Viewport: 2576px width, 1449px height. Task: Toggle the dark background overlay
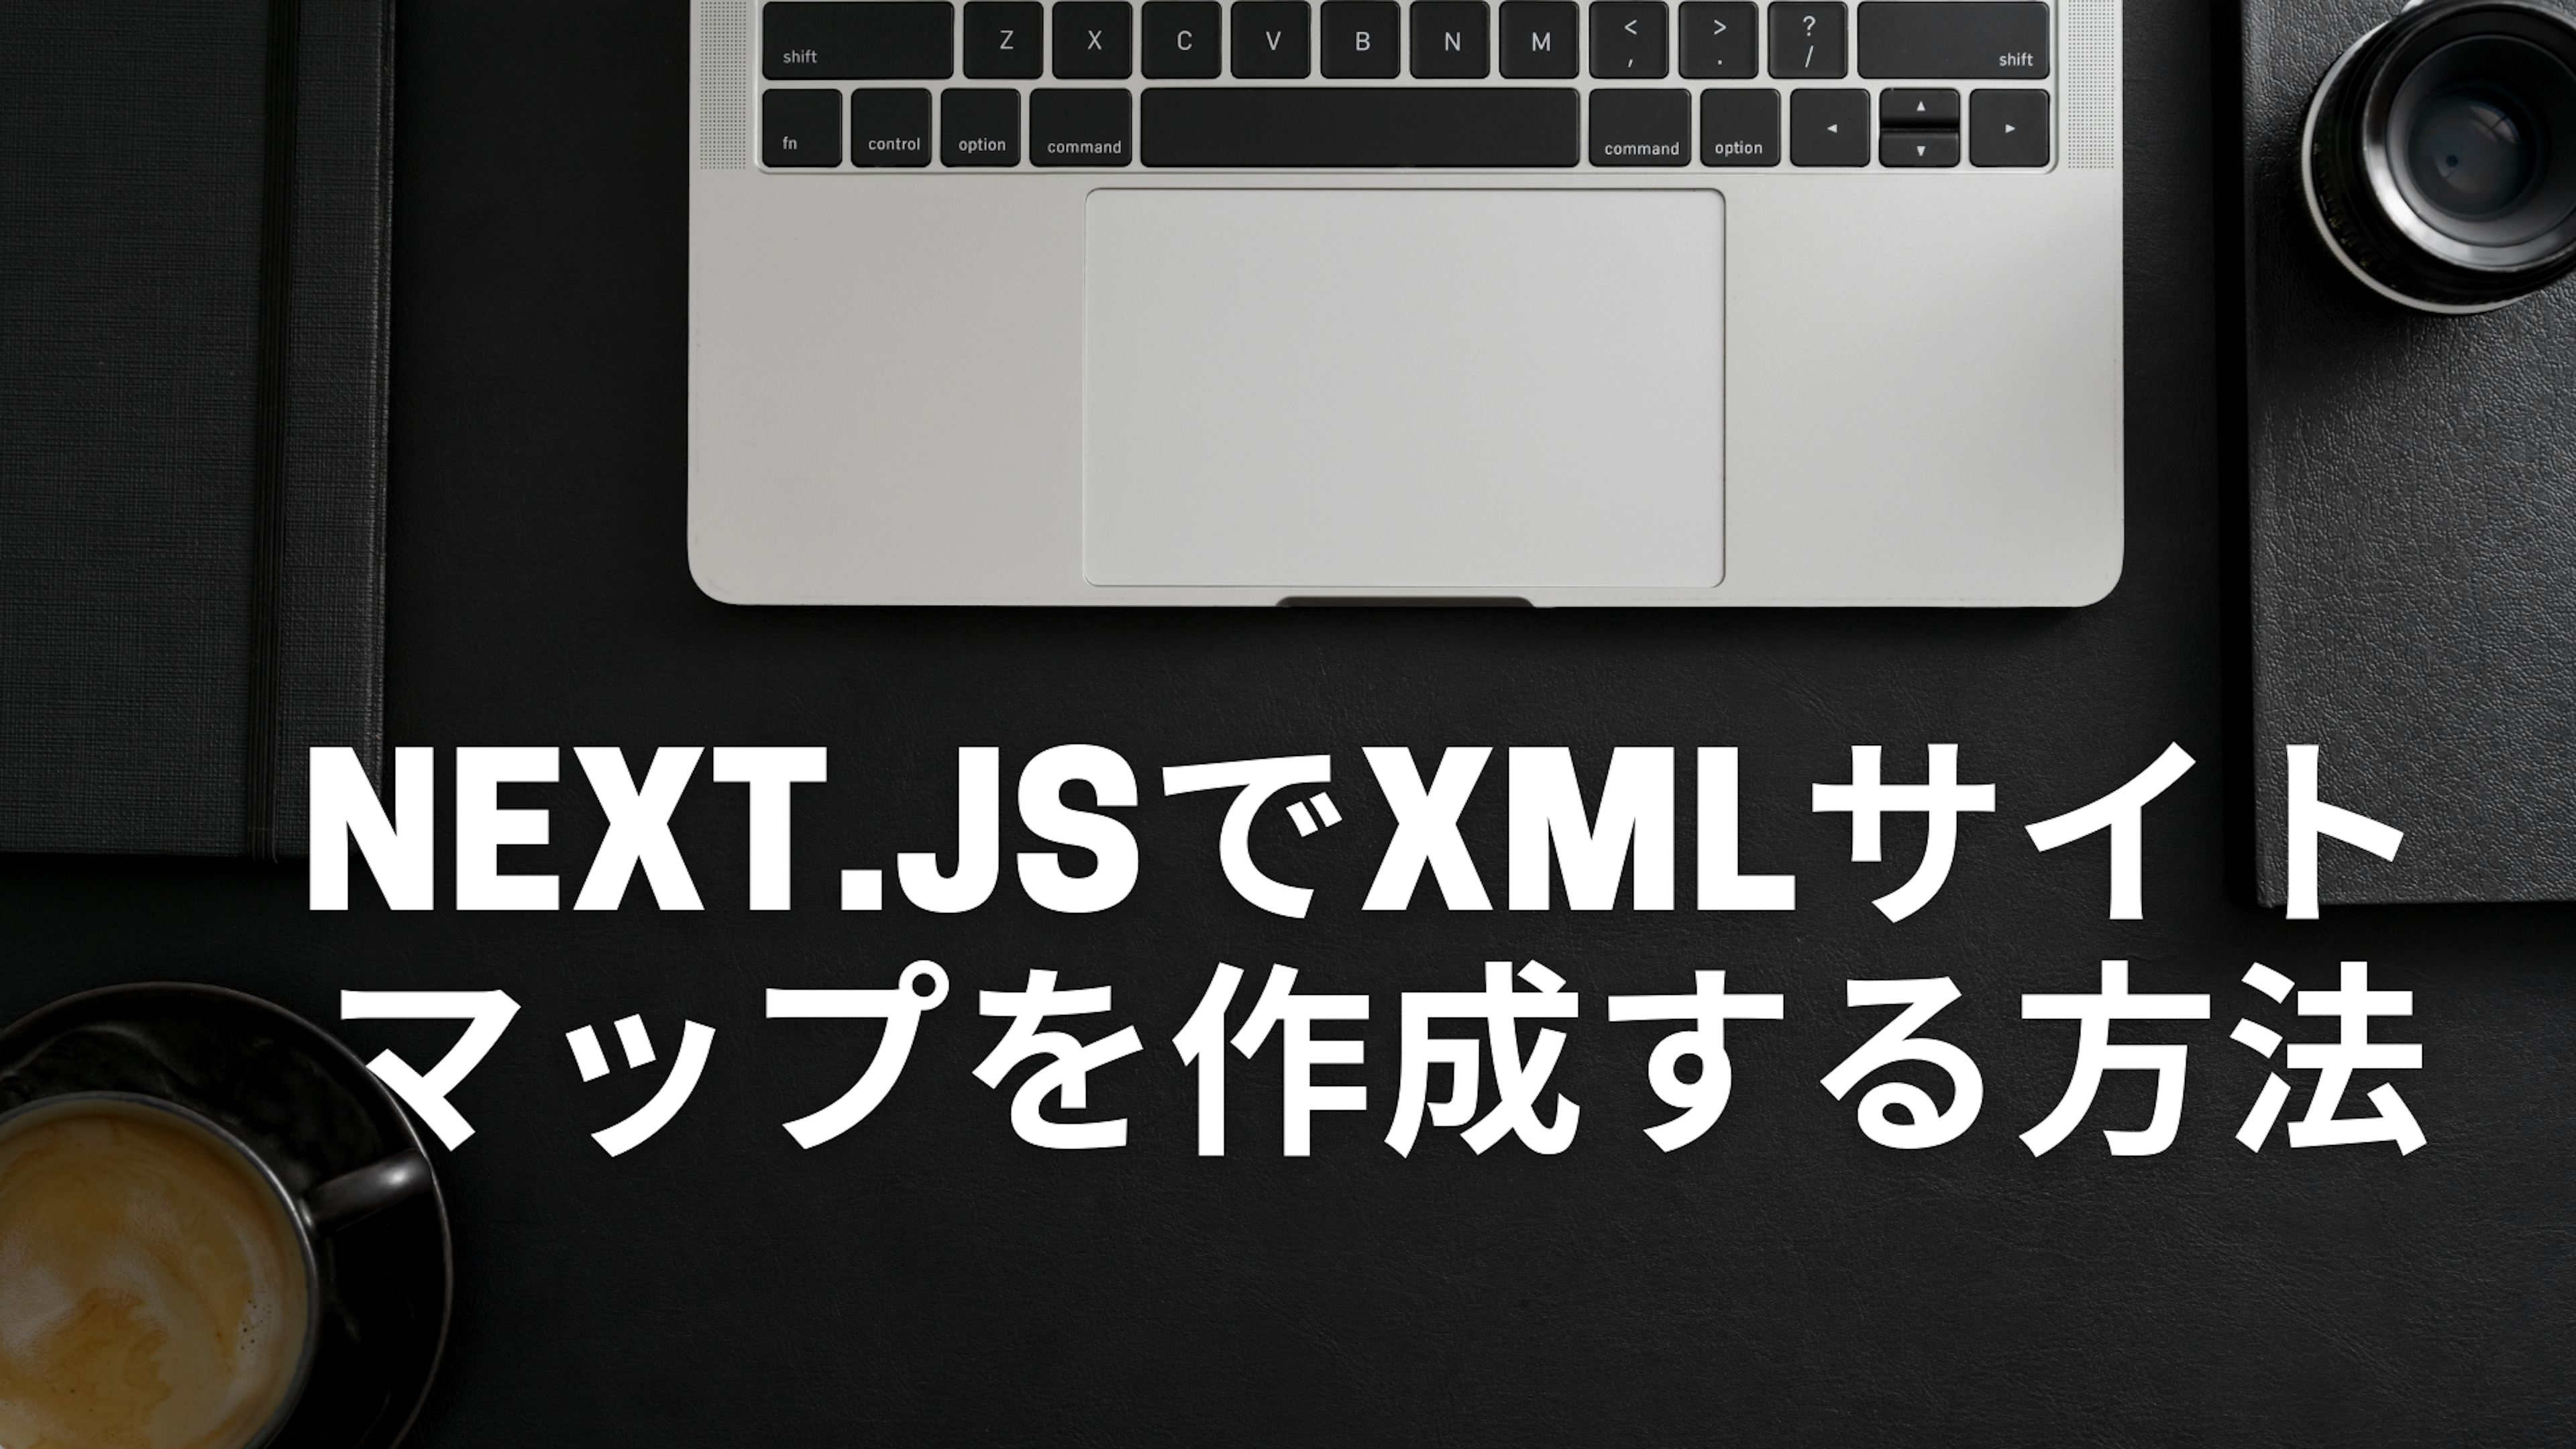coord(1288,725)
